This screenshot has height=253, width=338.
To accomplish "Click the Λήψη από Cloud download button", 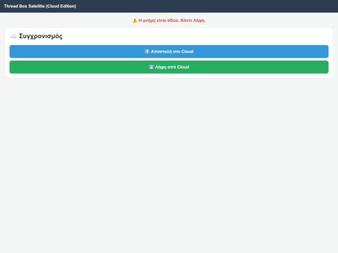I will pos(169,67).
